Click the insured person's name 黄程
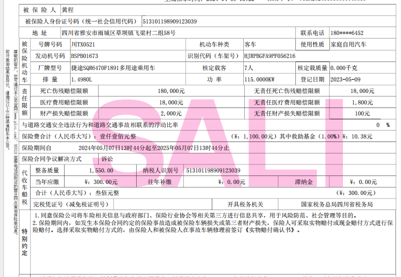This screenshot has height=277, width=401. (x=68, y=10)
